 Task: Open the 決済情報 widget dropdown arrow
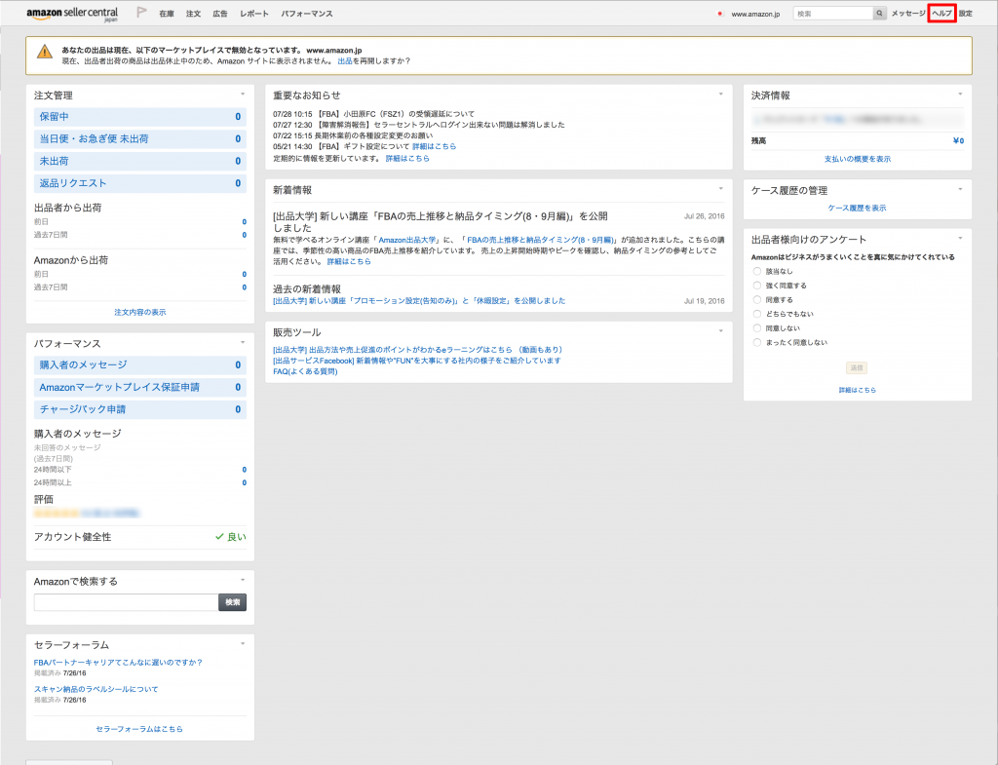[x=960, y=95]
